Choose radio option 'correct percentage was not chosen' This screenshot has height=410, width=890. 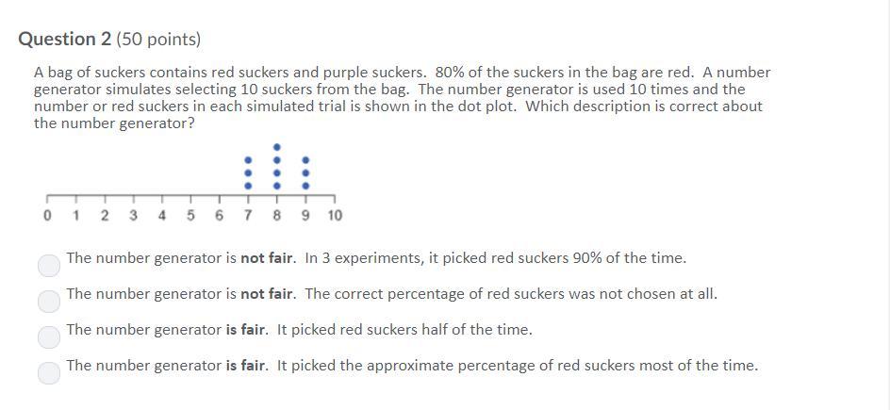click(49, 301)
